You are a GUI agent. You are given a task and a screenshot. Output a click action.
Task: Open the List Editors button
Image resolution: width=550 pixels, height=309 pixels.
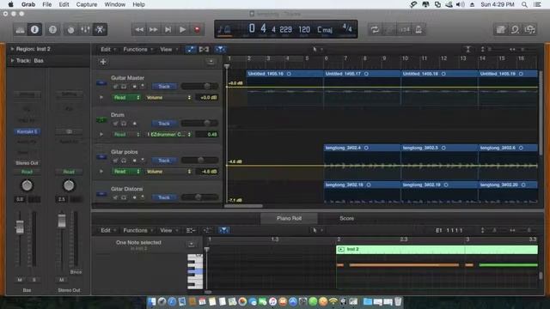pyautogui.click(x=500, y=30)
